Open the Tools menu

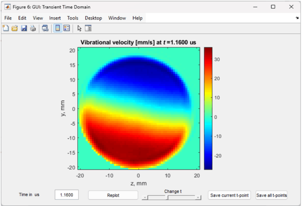[x=73, y=18]
